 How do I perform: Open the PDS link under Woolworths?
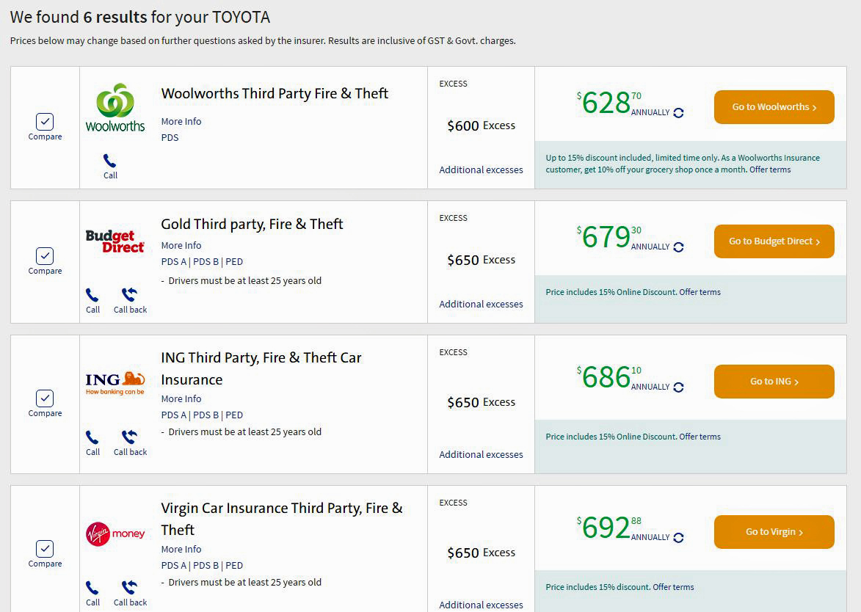point(170,138)
